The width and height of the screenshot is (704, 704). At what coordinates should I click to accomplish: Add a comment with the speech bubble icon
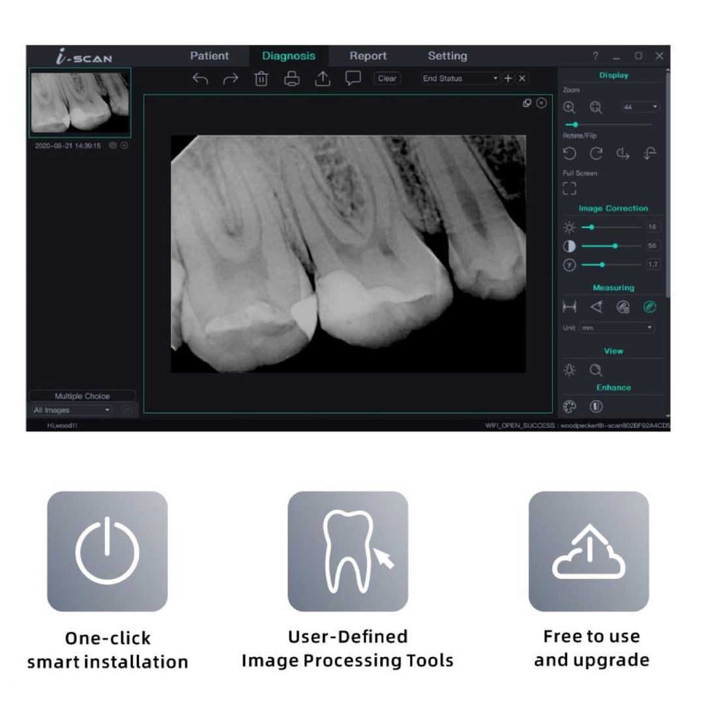click(x=353, y=79)
